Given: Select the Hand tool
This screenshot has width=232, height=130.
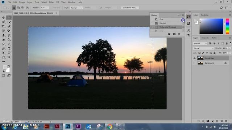Looking at the screenshot, I should coord(3,57).
